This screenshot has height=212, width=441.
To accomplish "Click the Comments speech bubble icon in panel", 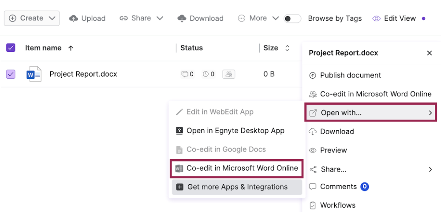I will (313, 186).
